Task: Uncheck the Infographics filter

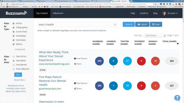Action: pyautogui.click(x=14, y=27)
